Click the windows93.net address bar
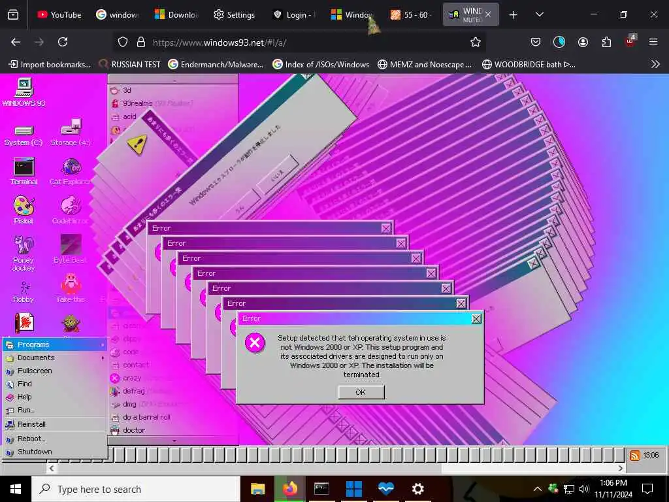This screenshot has width=669, height=502. click(299, 42)
